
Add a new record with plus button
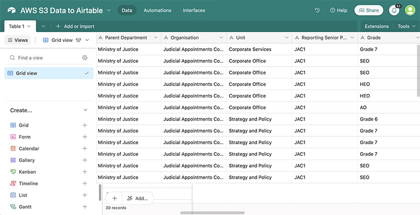coord(114,198)
